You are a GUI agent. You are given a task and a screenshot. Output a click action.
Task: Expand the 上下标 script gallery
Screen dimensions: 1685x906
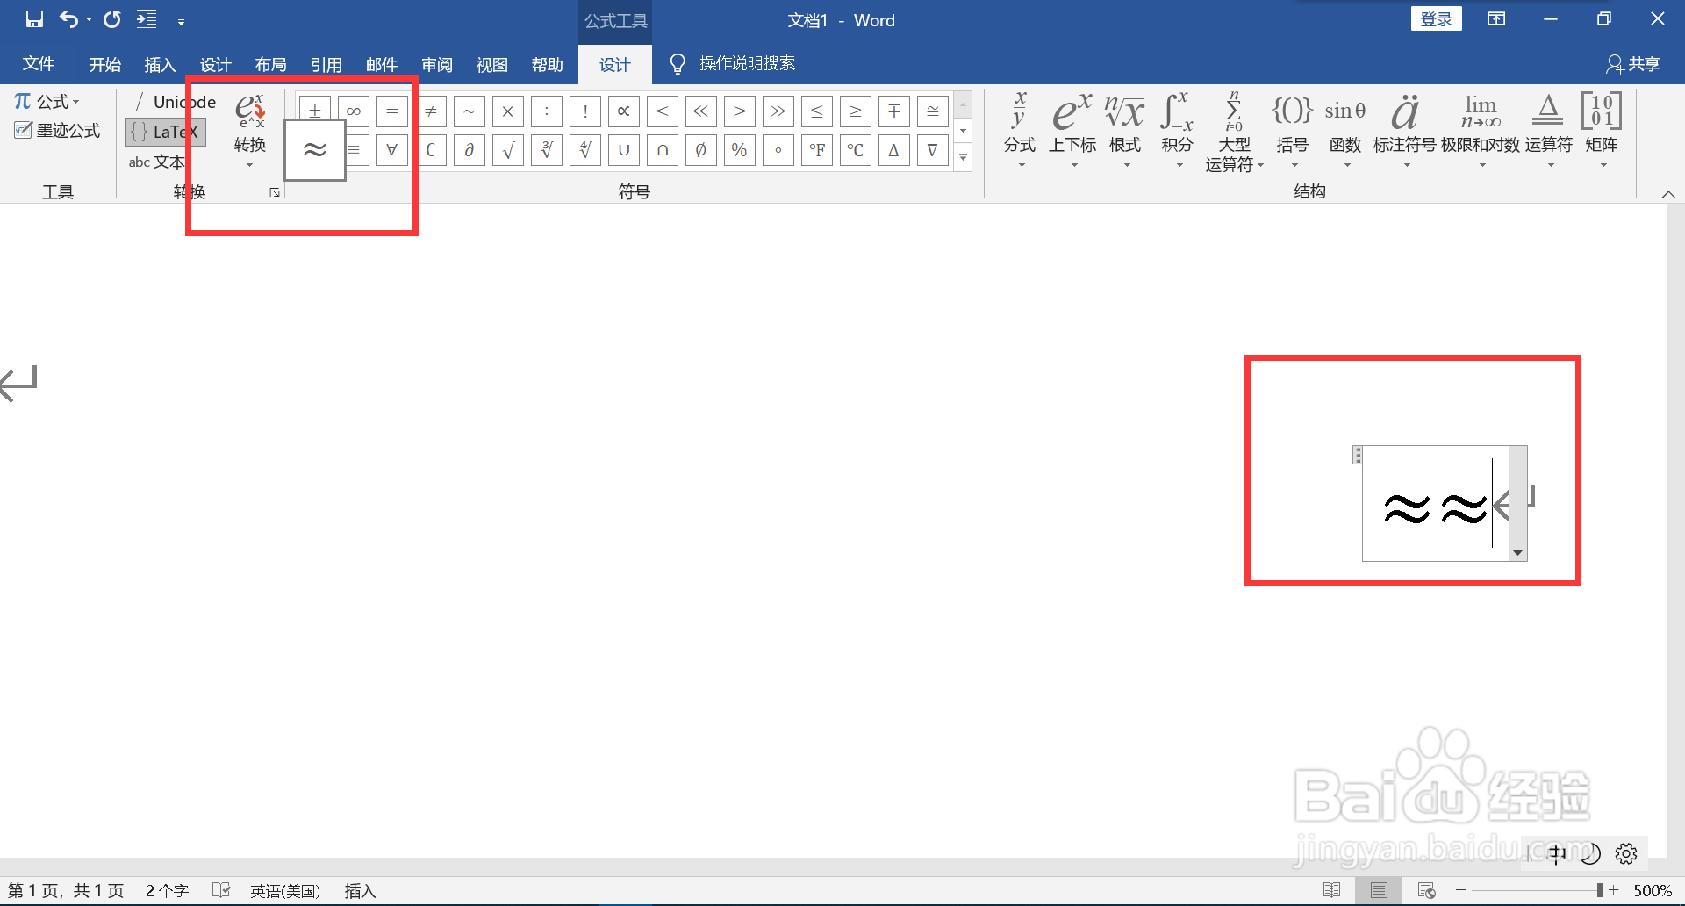click(1072, 130)
